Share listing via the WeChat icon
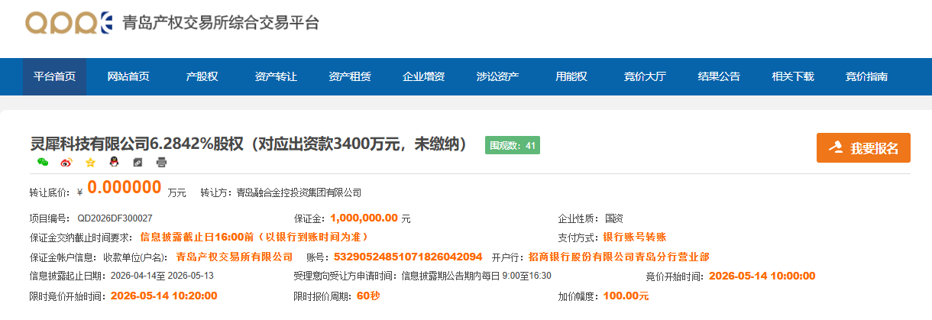The height and width of the screenshot is (320, 932). (x=43, y=163)
